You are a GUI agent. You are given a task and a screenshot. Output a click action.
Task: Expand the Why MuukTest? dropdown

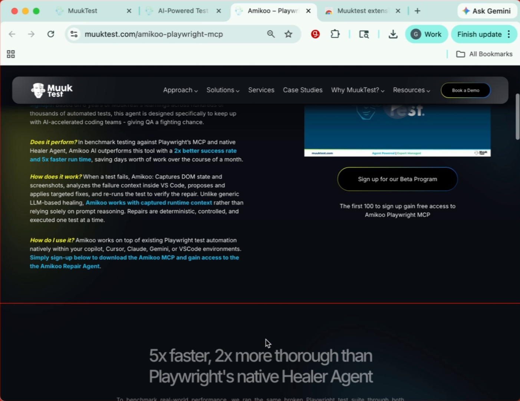[358, 90]
